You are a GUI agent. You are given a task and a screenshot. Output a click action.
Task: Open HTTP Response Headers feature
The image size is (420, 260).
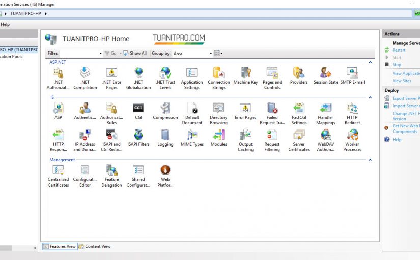click(x=58, y=140)
